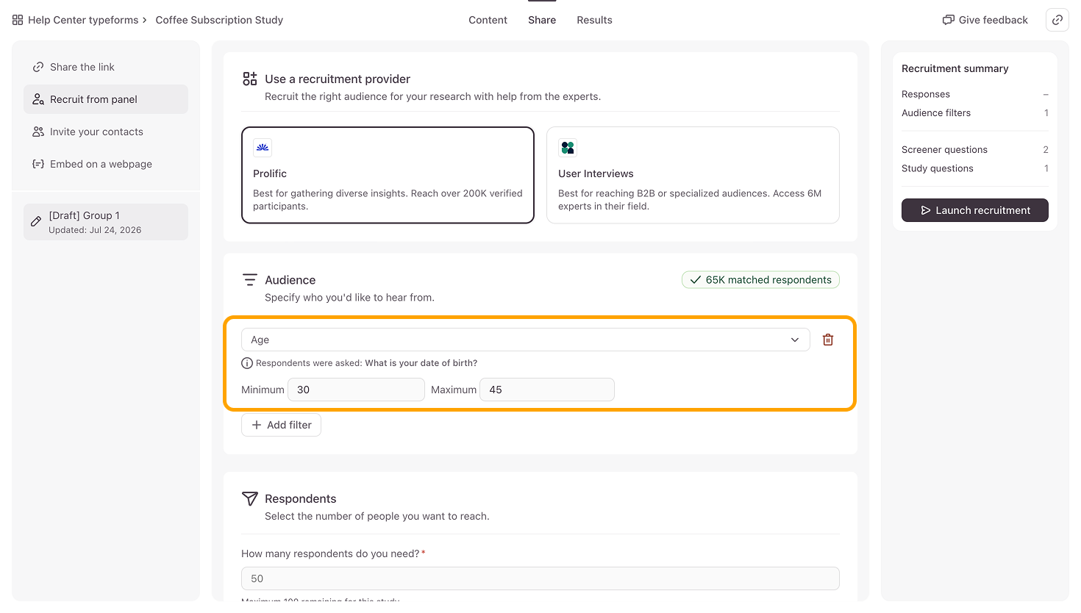Select Embed on a webpage option
The image size is (1081, 613).
click(106, 164)
